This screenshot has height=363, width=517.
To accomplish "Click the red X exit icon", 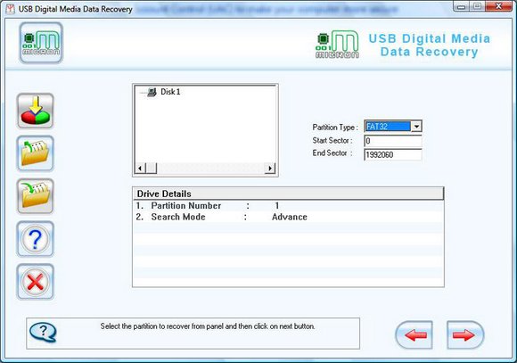I will 36,282.
